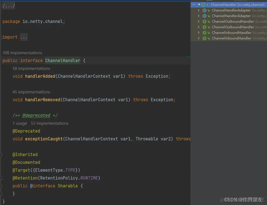
Task: Expand the first ChannelOutboundHandler hierarchy node
Action: point(199,22)
